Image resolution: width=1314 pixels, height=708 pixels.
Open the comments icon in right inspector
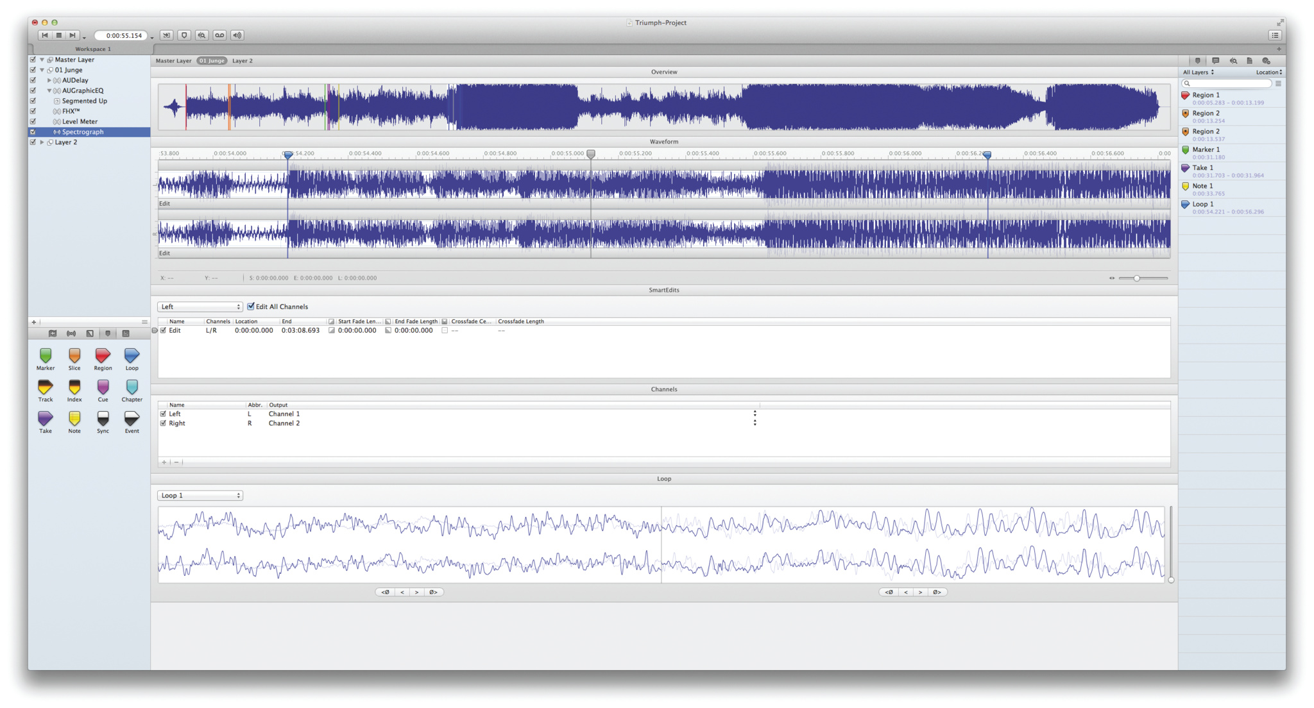pyautogui.click(x=1215, y=61)
